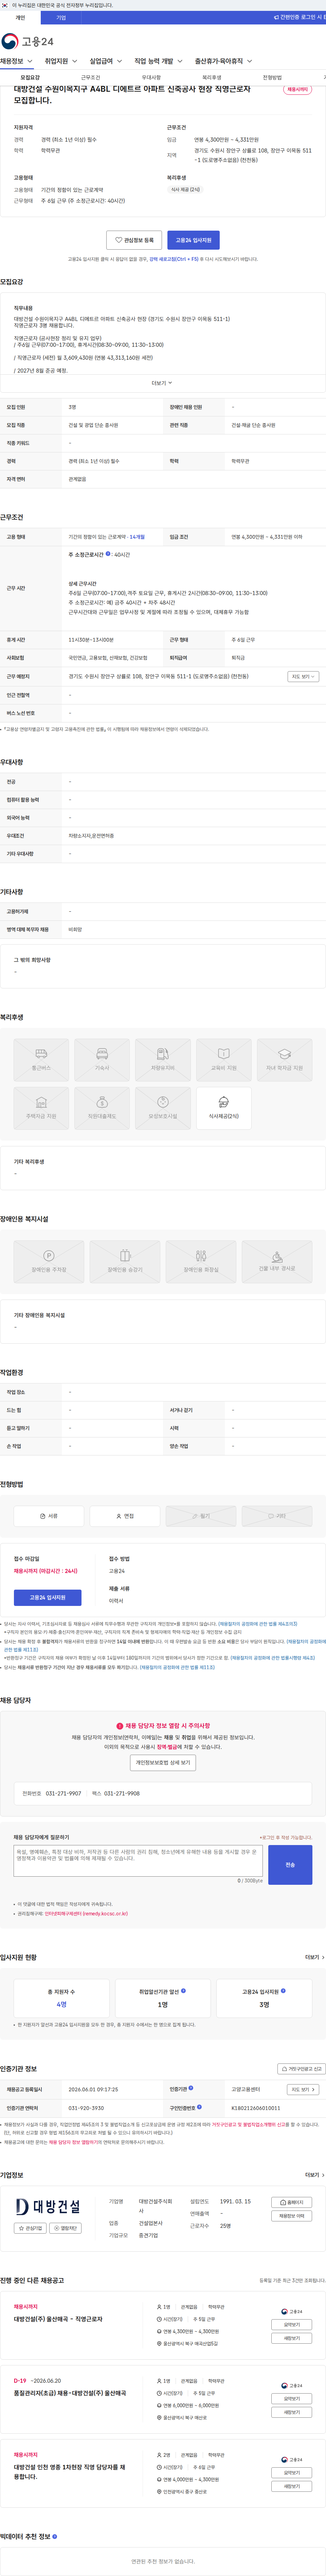Click the top 고용24 입사지원 button

(193, 240)
